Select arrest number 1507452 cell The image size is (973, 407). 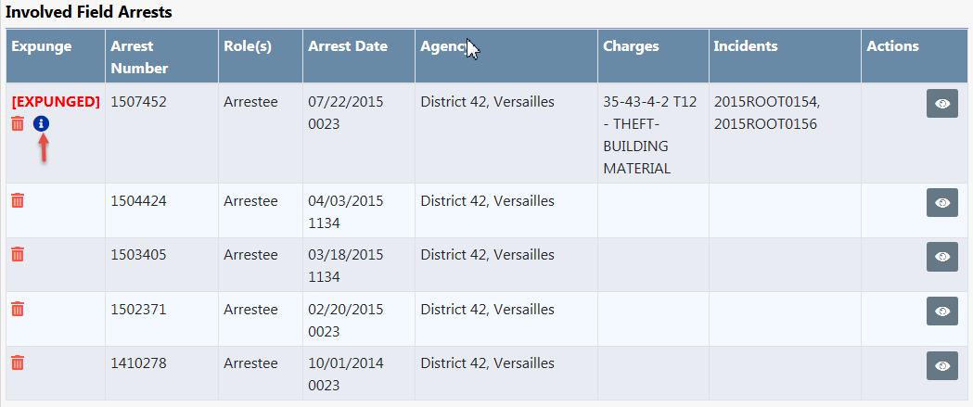click(138, 102)
